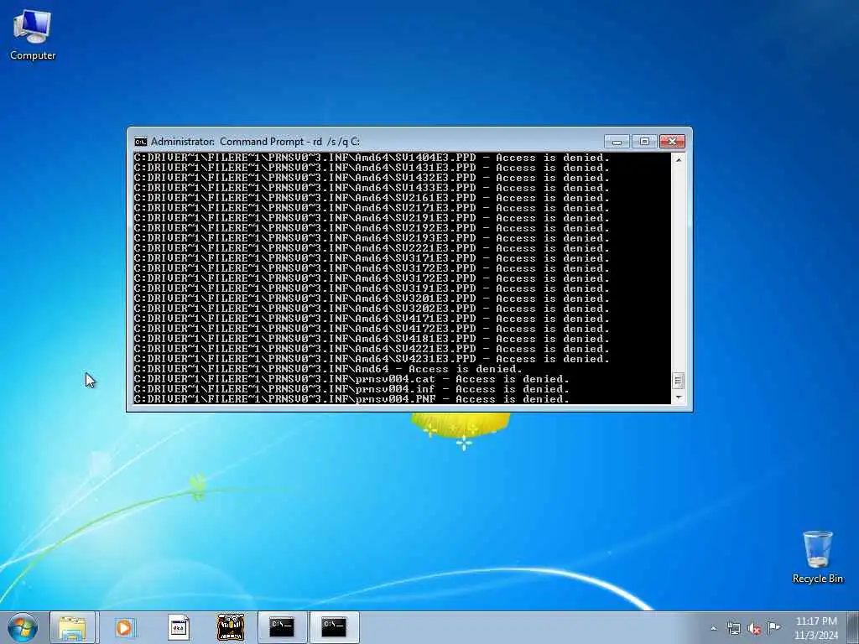Switch to the second Command Prompt taskbar button

click(x=334, y=627)
